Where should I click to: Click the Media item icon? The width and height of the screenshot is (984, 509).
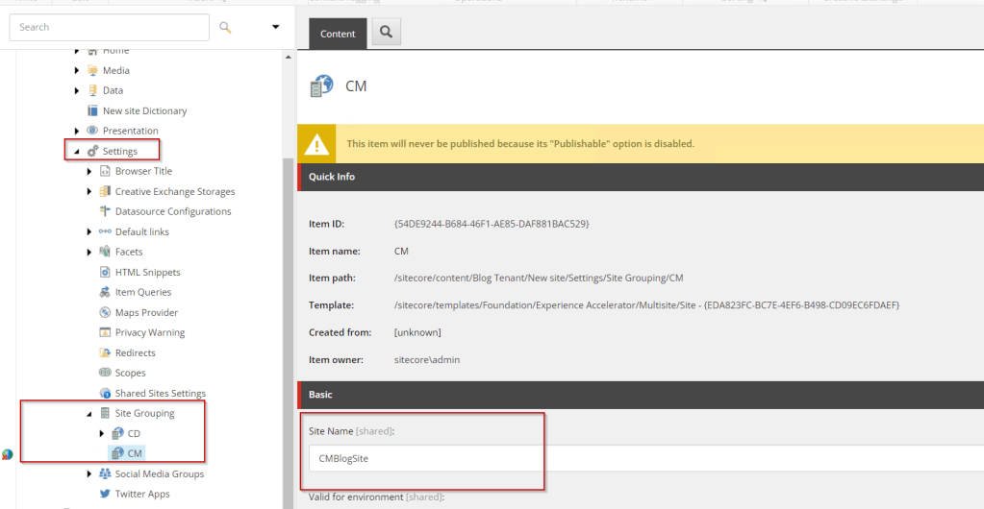point(92,70)
